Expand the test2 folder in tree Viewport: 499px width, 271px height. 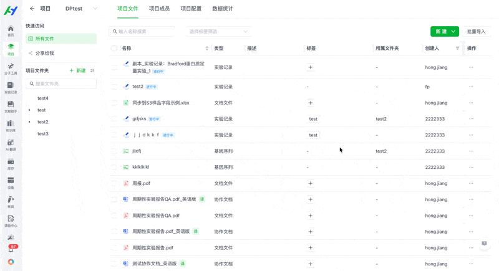tap(29, 122)
